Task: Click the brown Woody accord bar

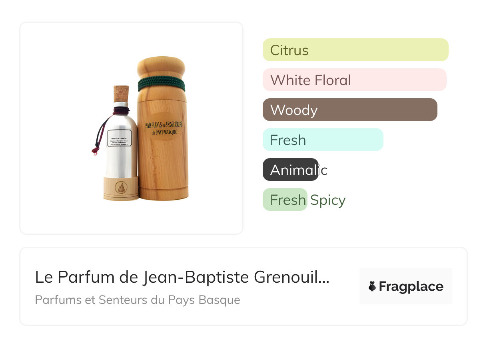Action: (x=350, y=110)
